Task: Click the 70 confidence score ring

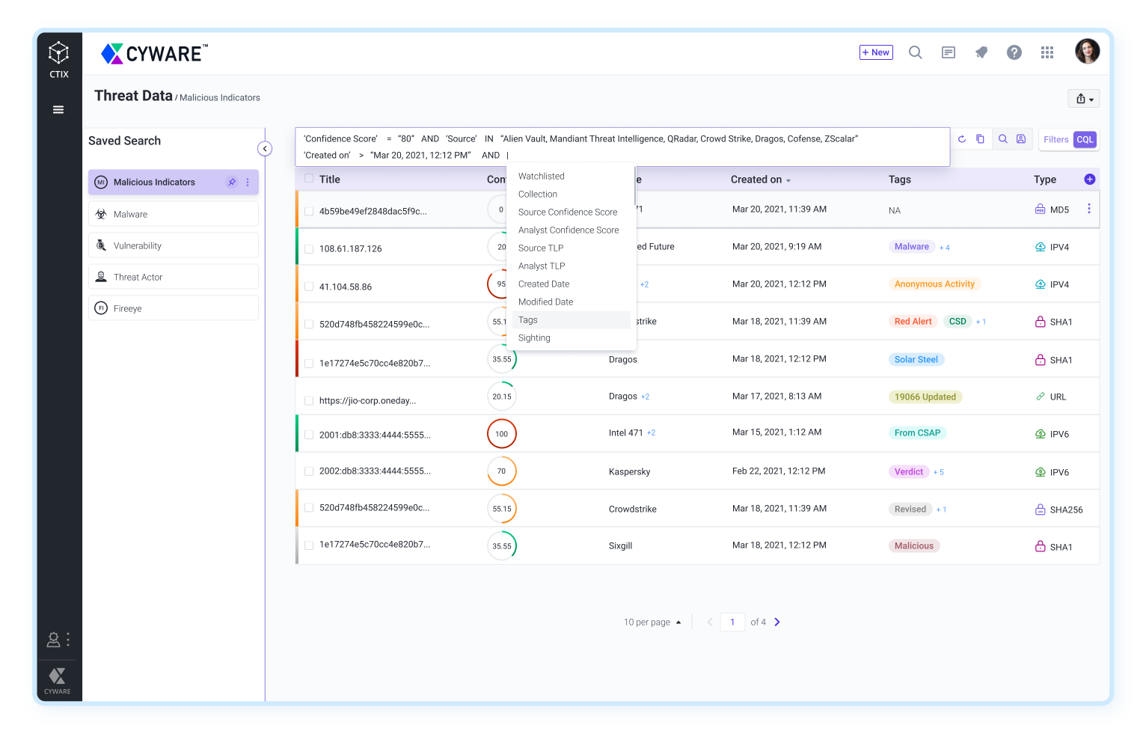Action: tap(502, 471)
